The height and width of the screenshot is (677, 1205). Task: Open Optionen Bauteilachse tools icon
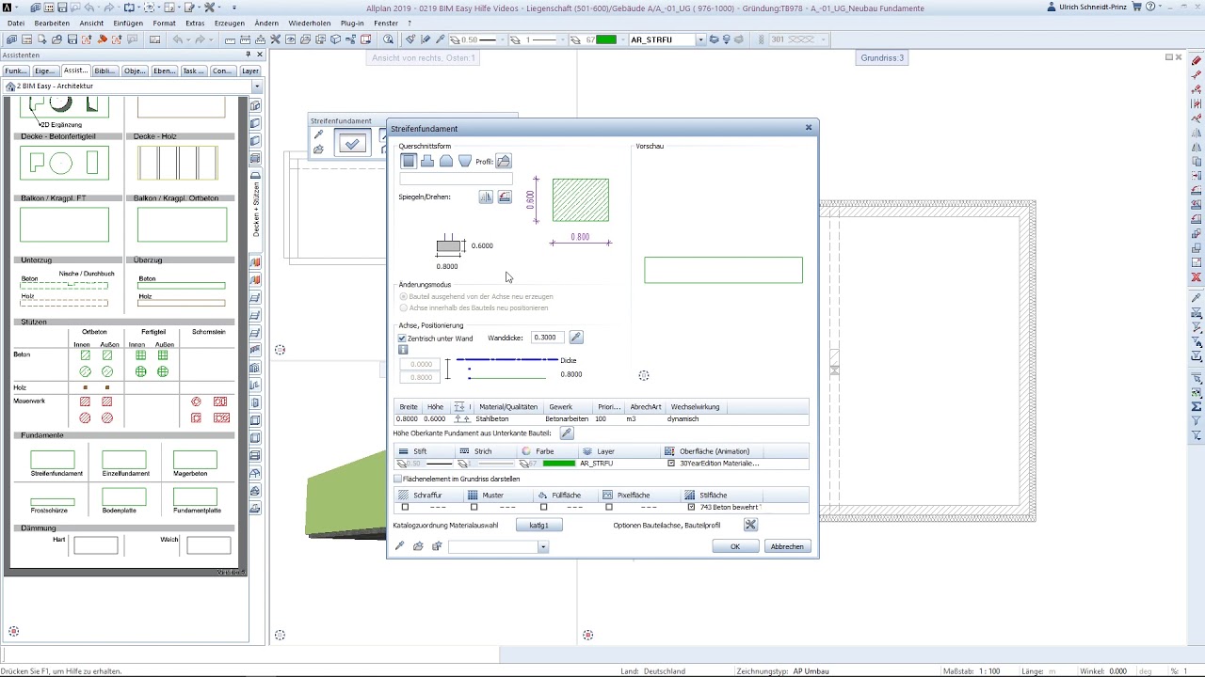[x=750, y=525]
